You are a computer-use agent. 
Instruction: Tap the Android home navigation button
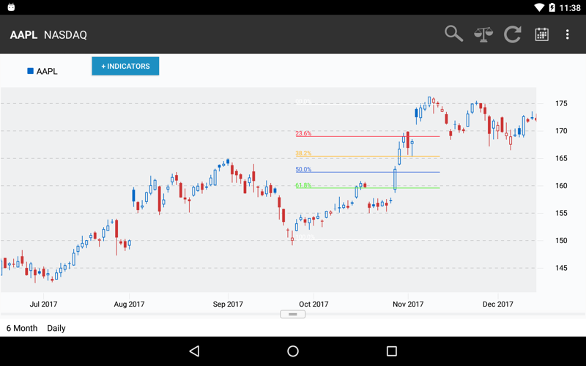coord(293,351)
